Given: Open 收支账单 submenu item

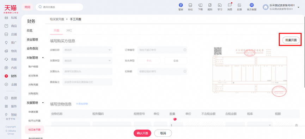Looking at the screenshot, I should 33,75.
